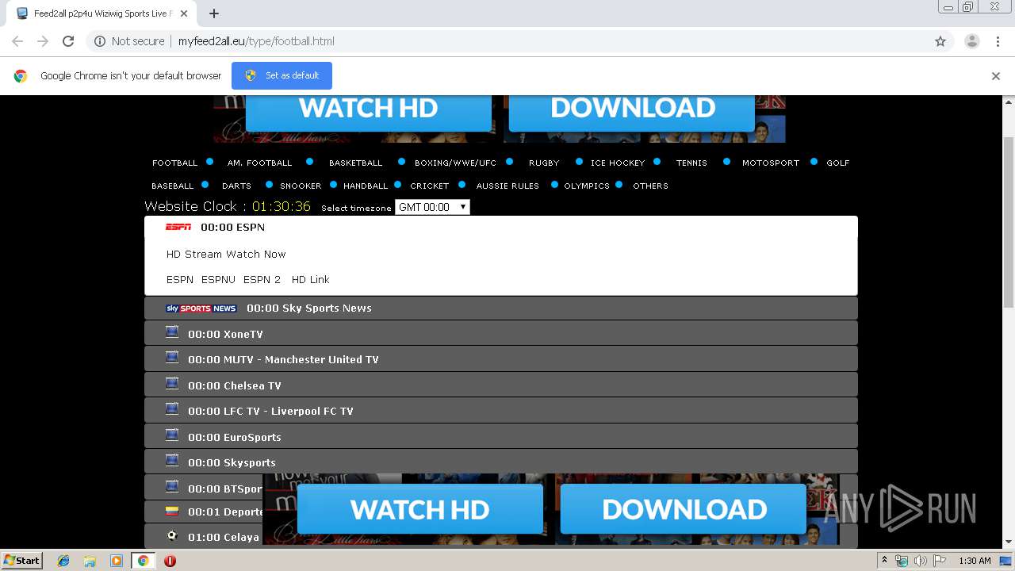Open the AUSSIE RULES category

click(x=507, y=186)
